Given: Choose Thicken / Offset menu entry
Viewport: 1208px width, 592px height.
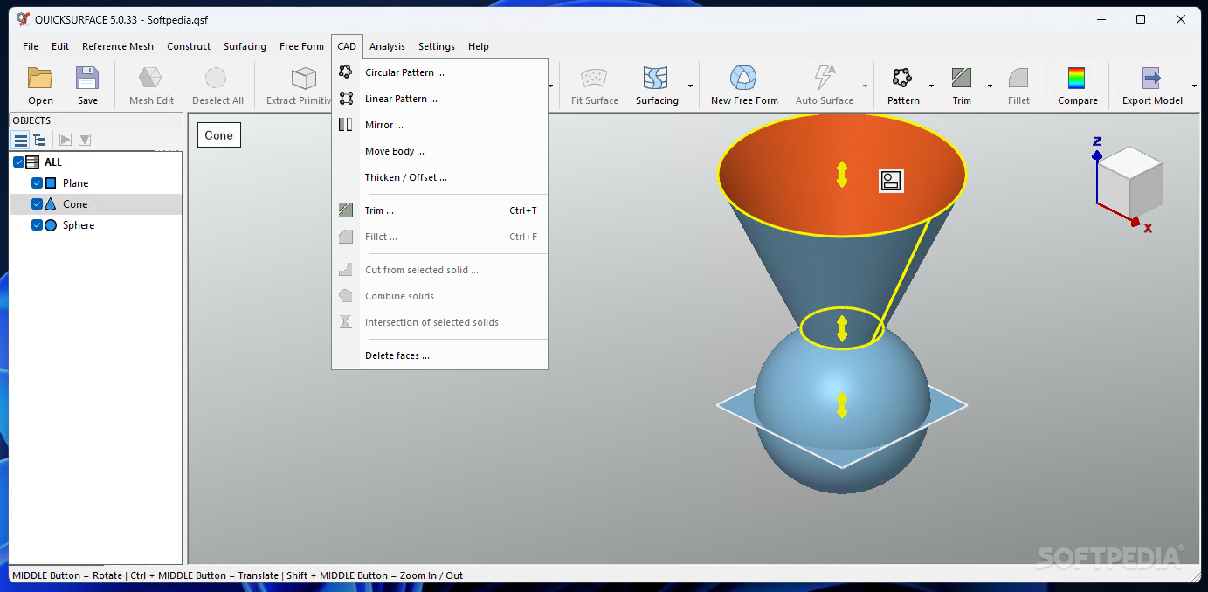Looking at the screenshot, I should [439, 177].
